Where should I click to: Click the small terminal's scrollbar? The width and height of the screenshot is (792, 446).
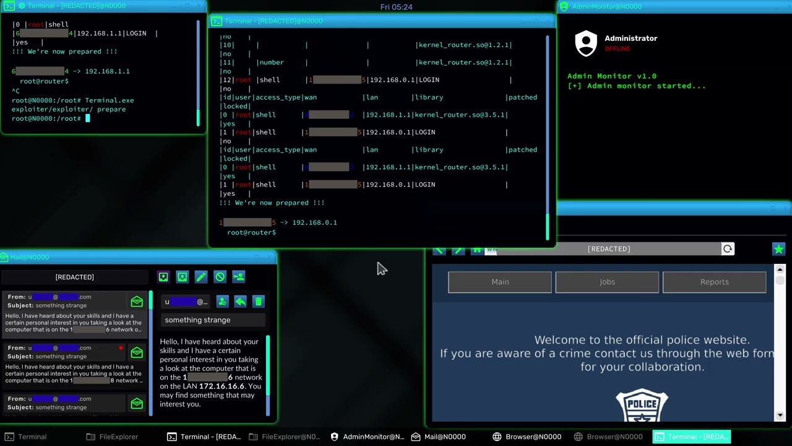199,72
